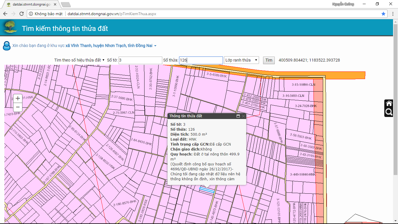
Task: Zoom out the map with minus button
Action: coord(18,107)
